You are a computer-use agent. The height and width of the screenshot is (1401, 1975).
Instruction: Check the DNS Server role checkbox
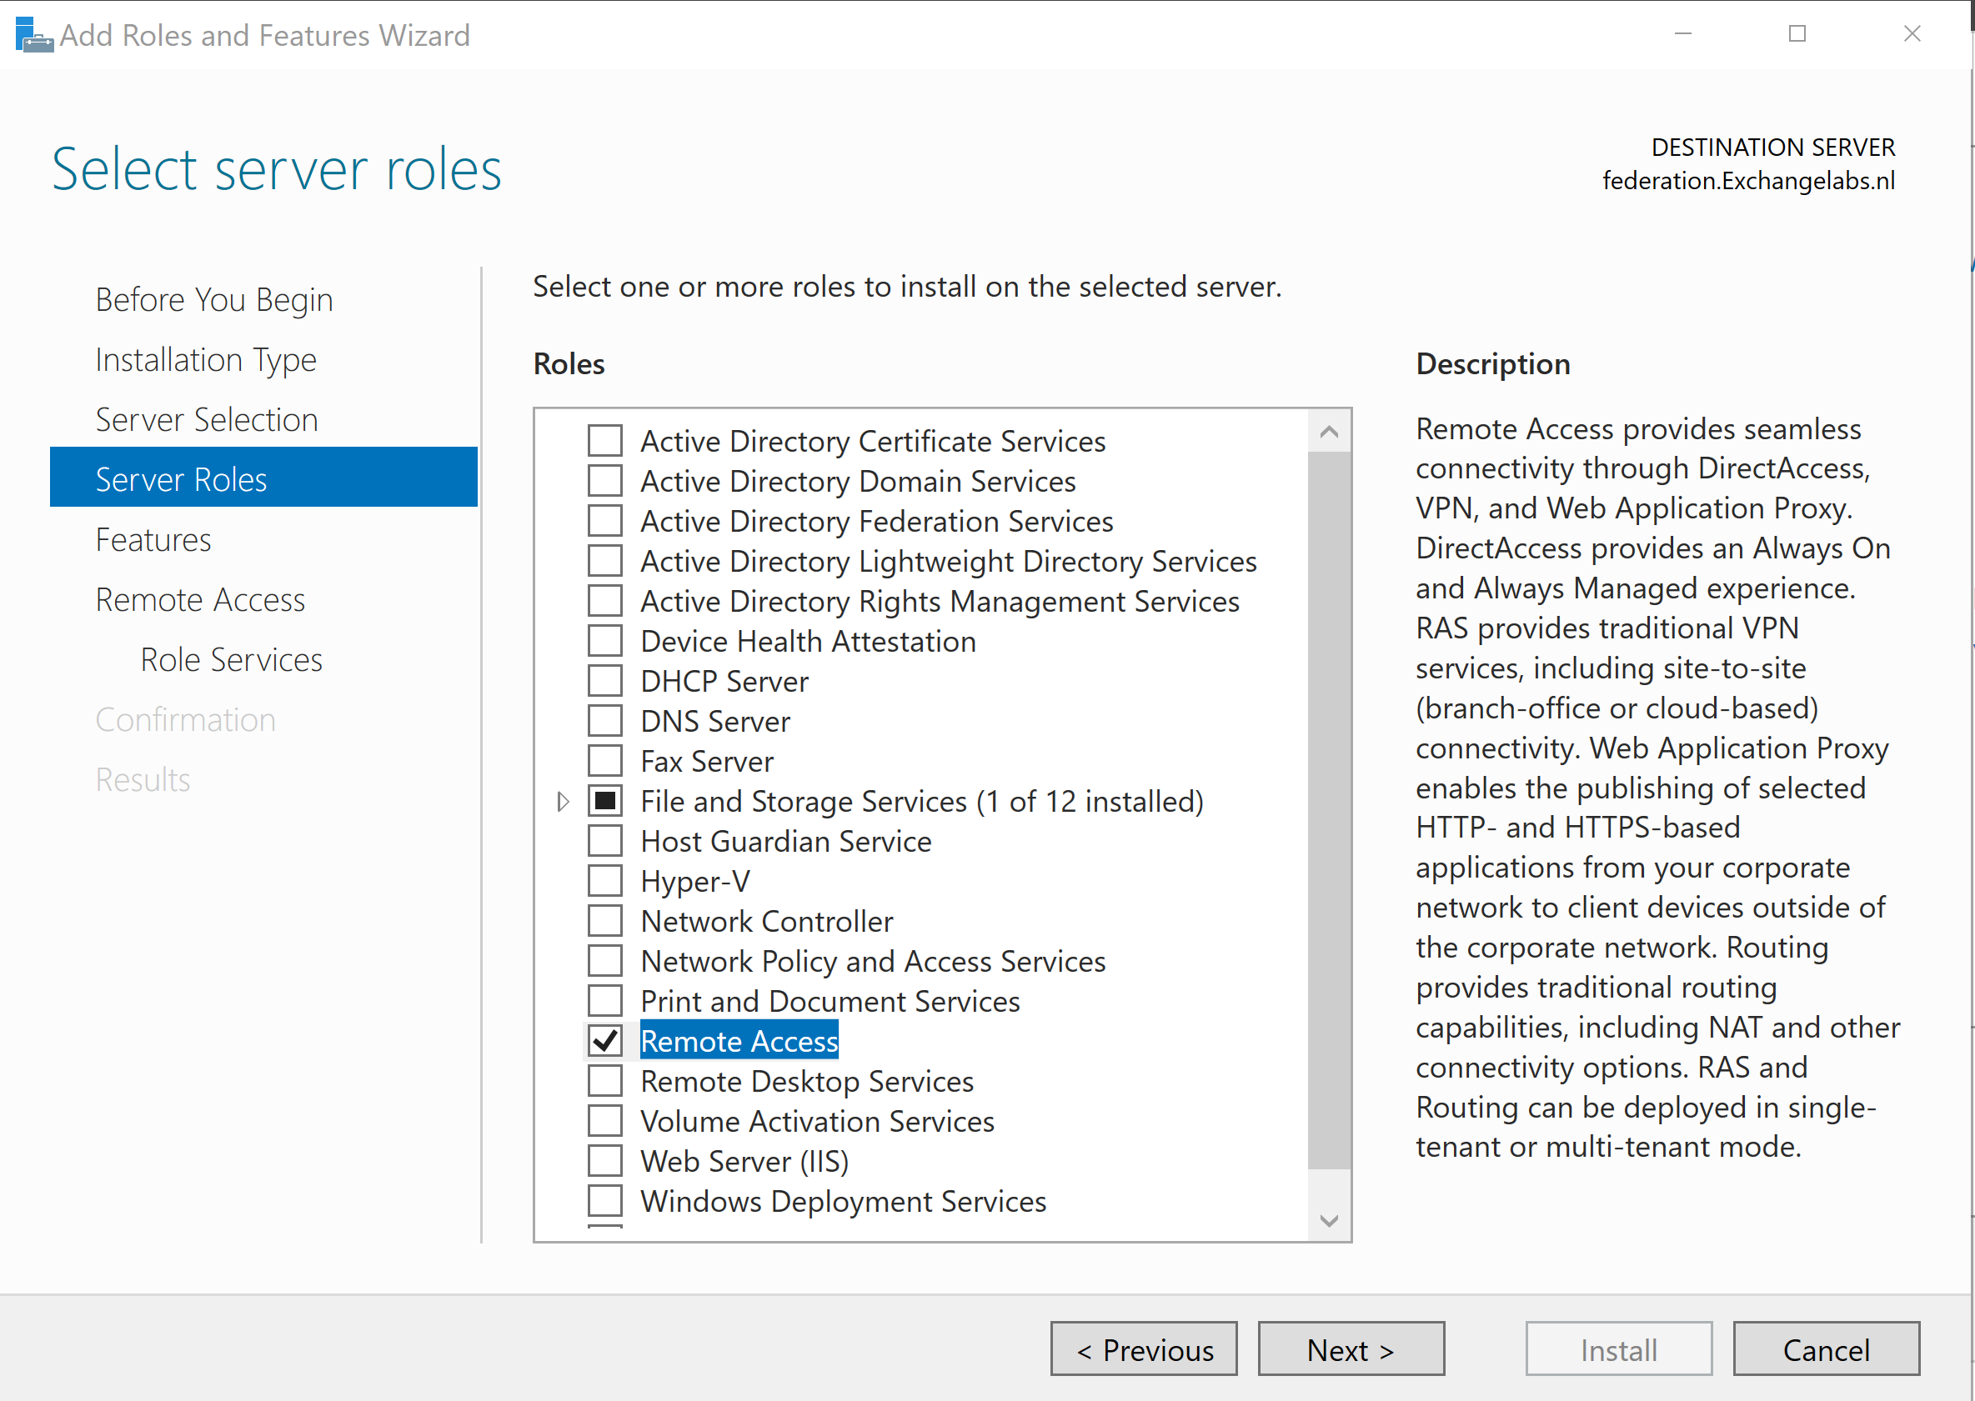604,721
